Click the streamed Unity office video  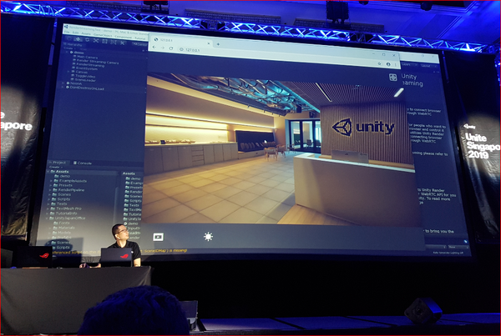click(x=280, y=150)
